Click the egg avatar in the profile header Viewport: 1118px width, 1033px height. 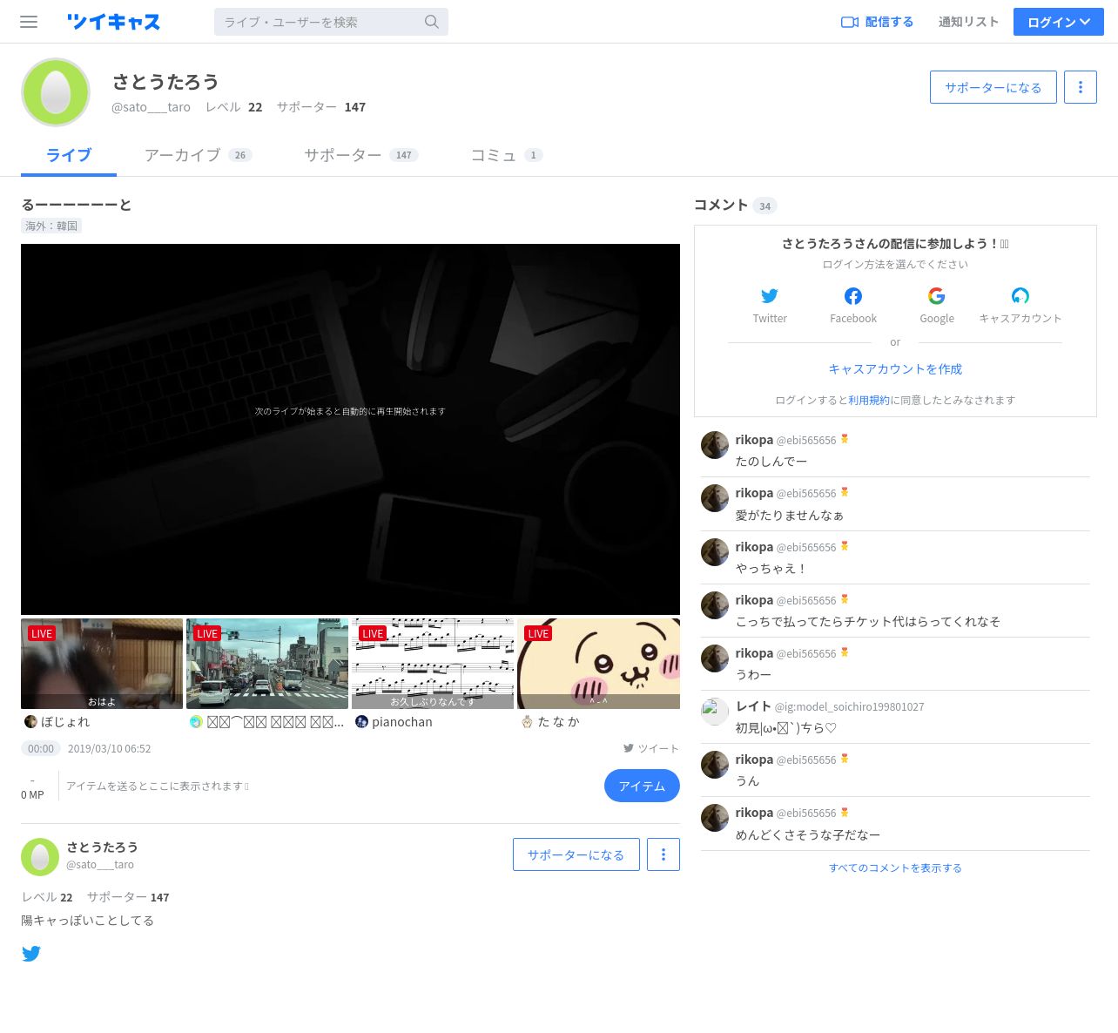coord(56,92)
